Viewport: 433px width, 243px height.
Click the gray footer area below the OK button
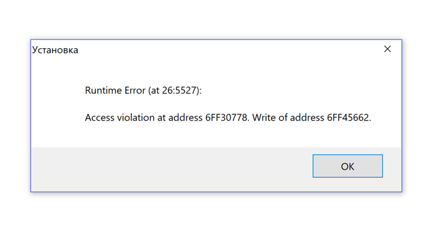[x=347, y=185]
